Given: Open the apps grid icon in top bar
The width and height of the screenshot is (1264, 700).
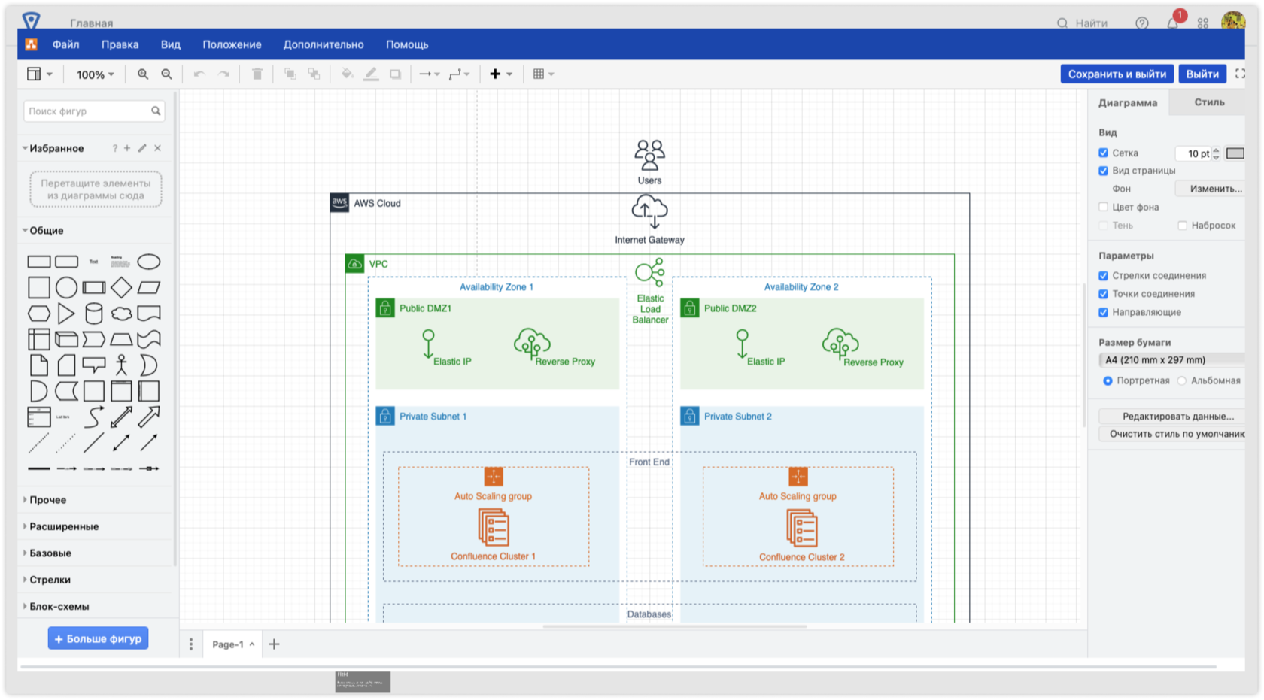Looking at the screenshot, I should pyautogui.click(x=1203, y=23).
